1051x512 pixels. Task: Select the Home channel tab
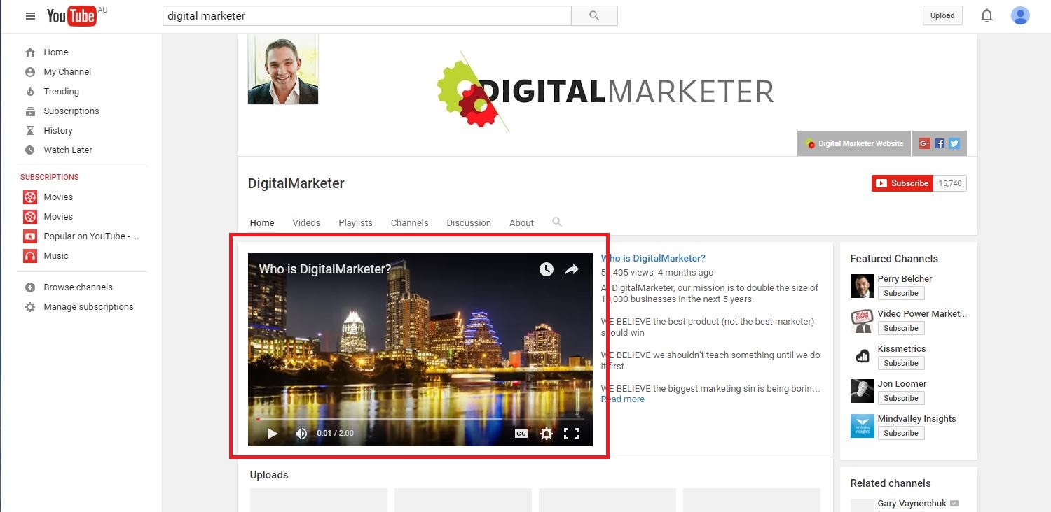coord(262,222)
